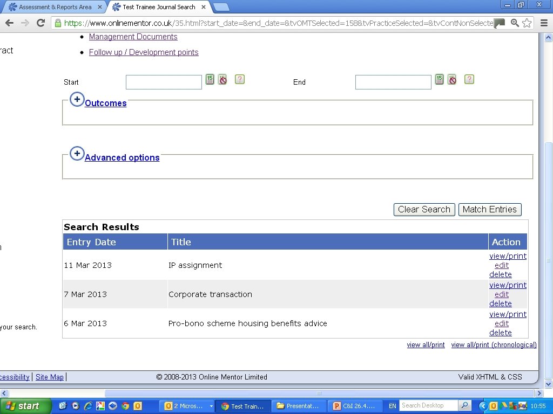Switch to Presentat... folder taskbar button
Viewport: 553px width, 414px height.
coord(298,406)
